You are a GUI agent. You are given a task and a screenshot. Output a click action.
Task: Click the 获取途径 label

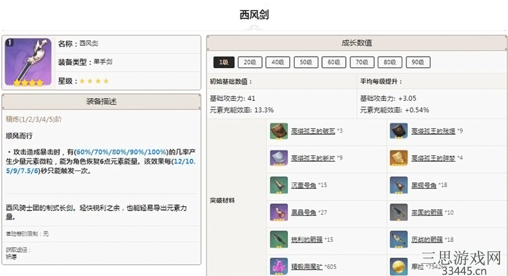[18, 250]
